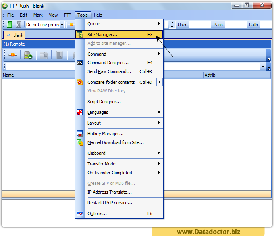Click the Path input field
The height and width of the screenshot is (236, 274).
point(266,25)
